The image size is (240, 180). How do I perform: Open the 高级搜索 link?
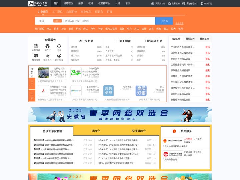pyautogui.click(x=179, y=23)
